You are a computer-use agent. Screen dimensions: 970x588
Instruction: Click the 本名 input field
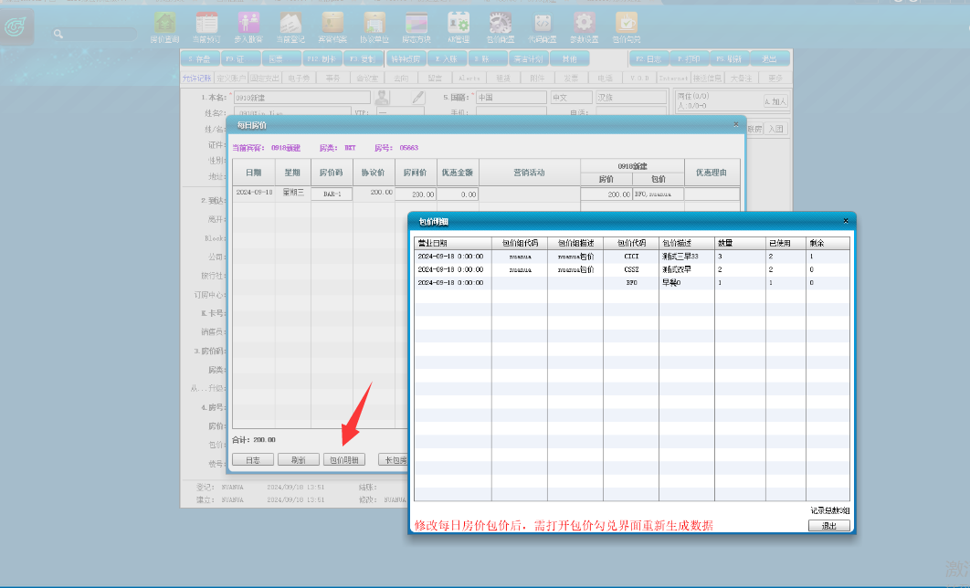(302, 98)
